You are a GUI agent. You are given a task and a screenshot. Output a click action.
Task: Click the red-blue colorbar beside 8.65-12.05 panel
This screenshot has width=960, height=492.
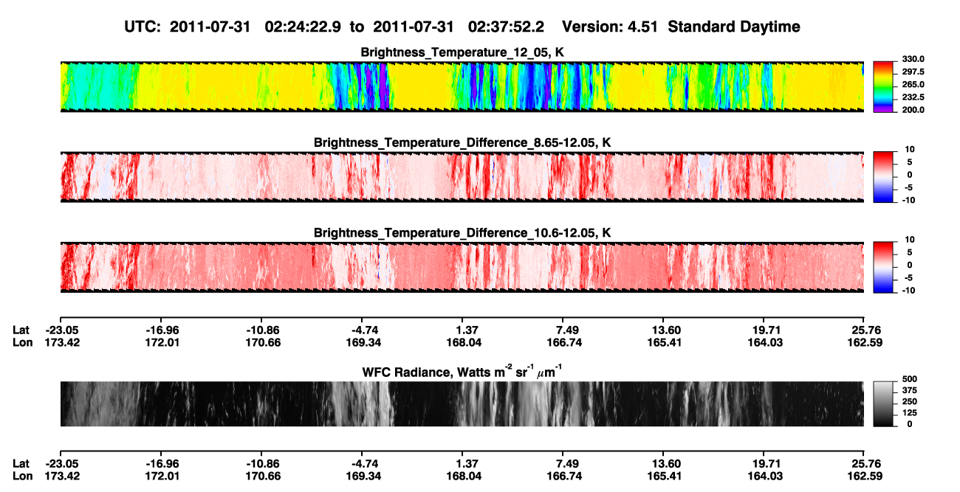(x=883, y=177)
